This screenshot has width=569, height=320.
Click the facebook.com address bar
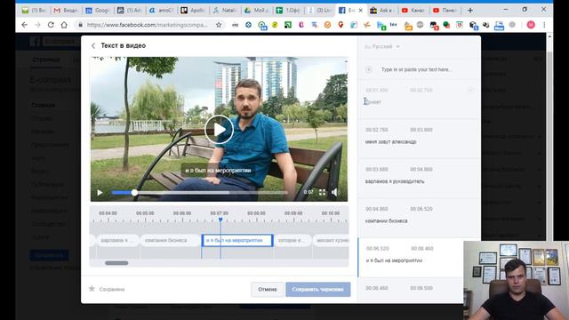(147, 25)
